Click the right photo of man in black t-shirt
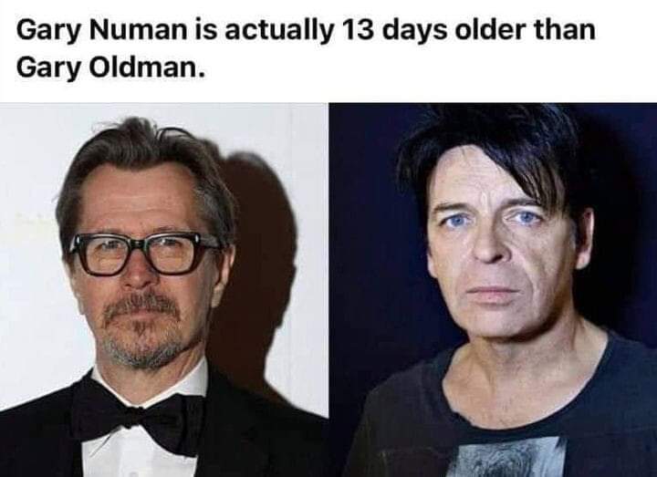This screenshot has height=477, width=657. pos(493,290)
